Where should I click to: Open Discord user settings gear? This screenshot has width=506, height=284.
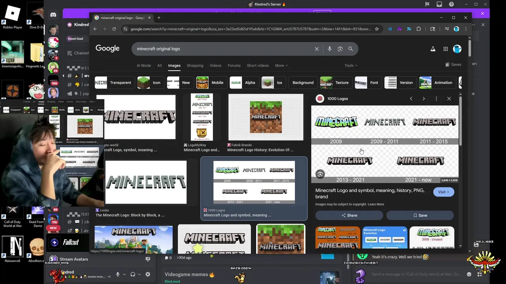click(148, 275)
